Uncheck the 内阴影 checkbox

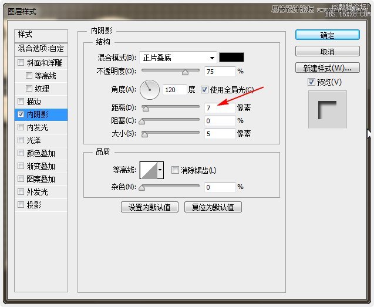coord(21,114)
